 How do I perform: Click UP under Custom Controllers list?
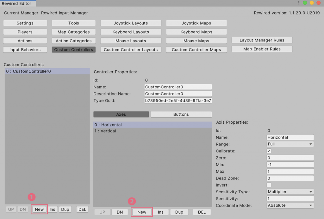tap(11, 209)
